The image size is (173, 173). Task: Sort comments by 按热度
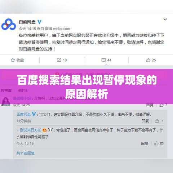pos(6,90)
